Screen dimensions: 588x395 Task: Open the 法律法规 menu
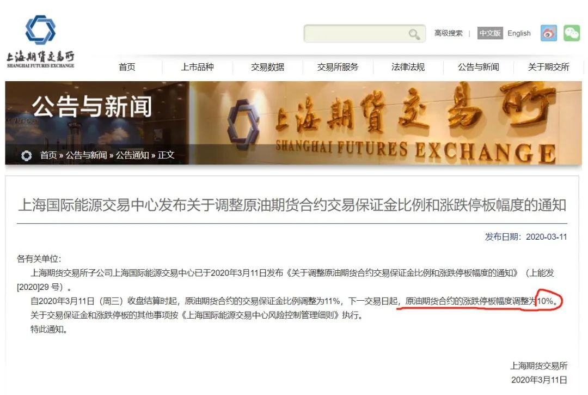pos(408,67)
